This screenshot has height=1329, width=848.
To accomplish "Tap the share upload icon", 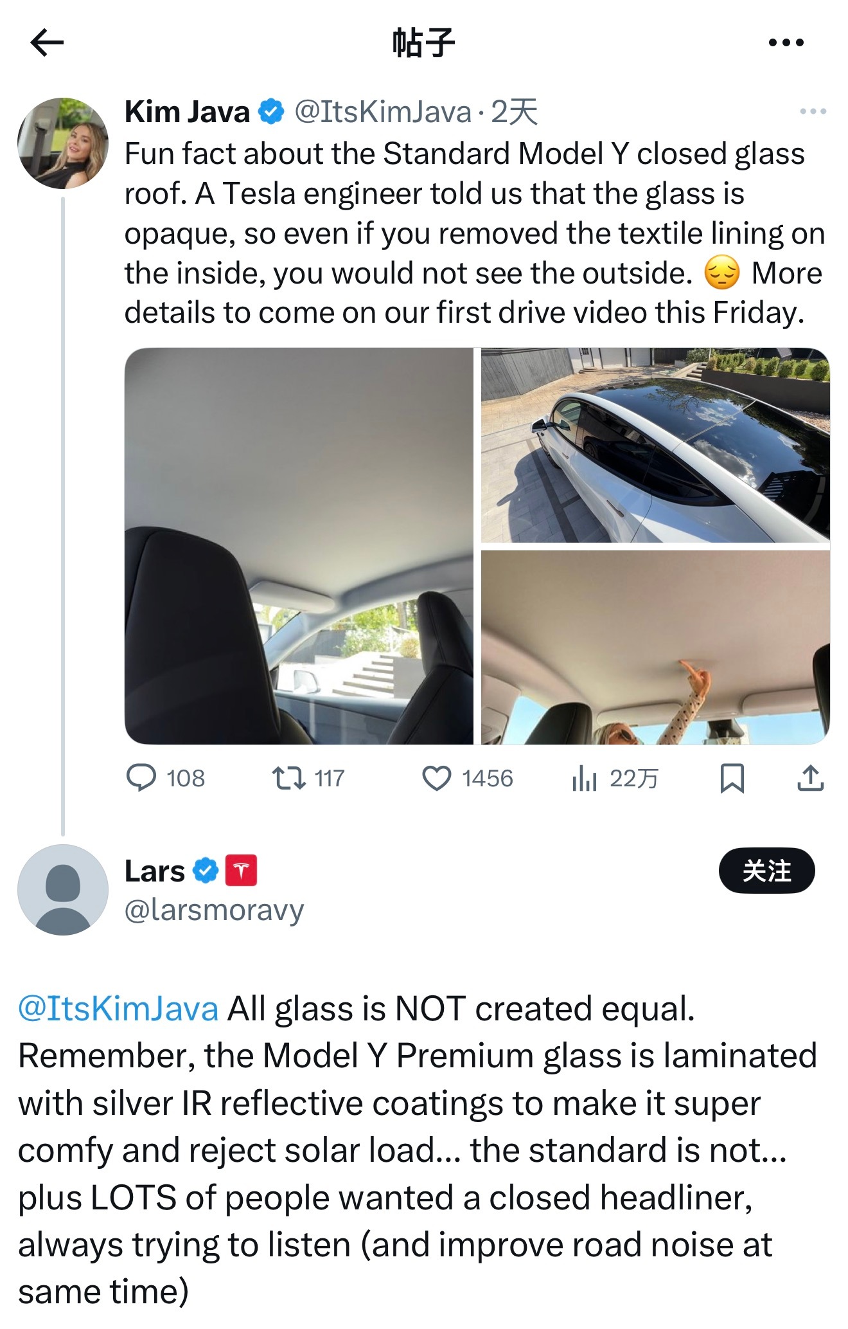I will click(x=810, y=778).
